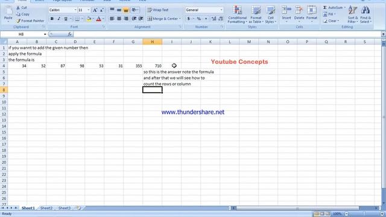Zoom out with the minus button

click(x=347, y=214)
